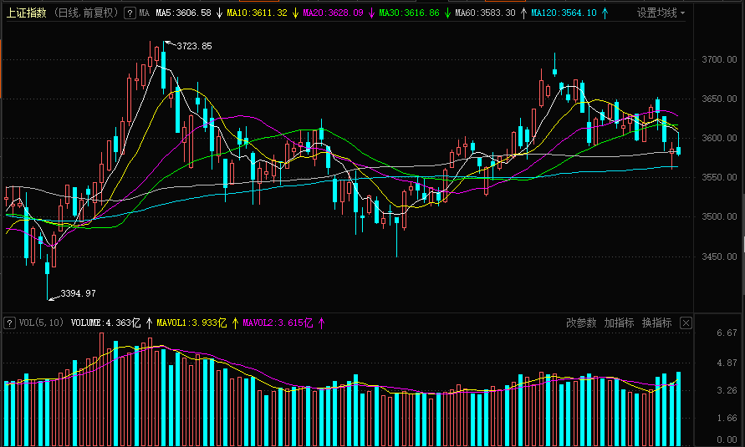Click 改参数 to modify indicator parameters
The height and width of the screenshot is (447, 745).
click(581, 323)
